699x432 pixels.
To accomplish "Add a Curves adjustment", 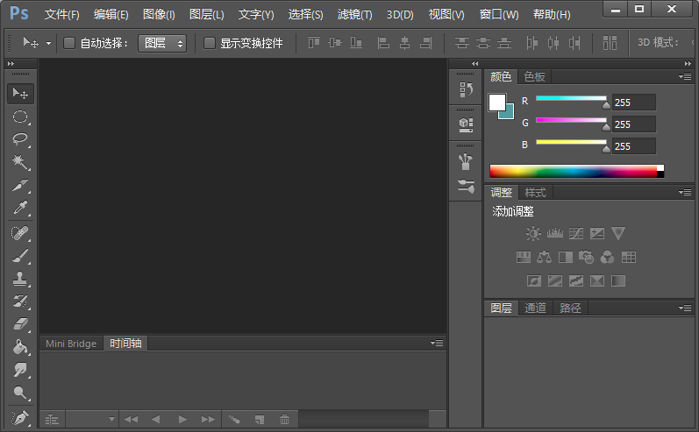I will tap(576, 233).
